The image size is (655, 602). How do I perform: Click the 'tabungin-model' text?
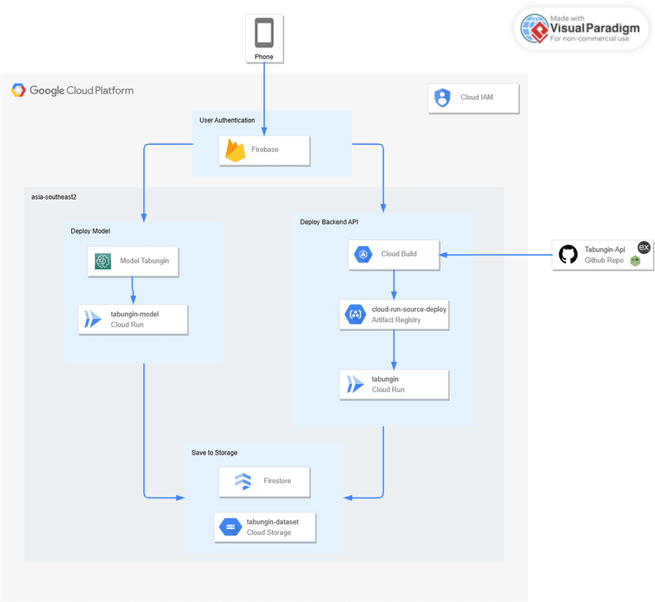click(134, 314)
